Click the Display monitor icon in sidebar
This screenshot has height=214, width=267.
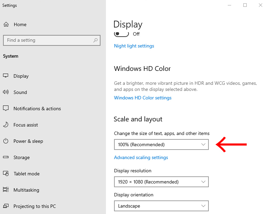tap(6, 76)
